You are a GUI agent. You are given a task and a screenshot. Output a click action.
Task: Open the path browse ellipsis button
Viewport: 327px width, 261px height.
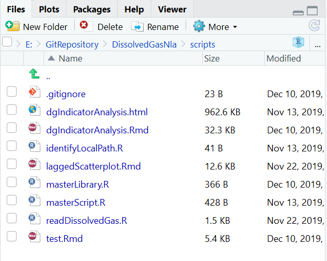(318, 45)
